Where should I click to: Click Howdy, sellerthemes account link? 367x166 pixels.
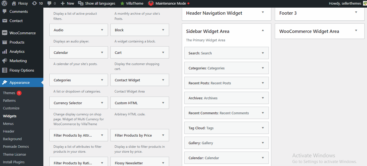345,4
